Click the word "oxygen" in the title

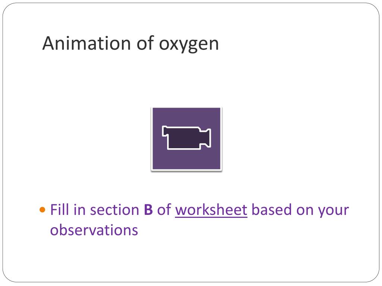[x=189, y=45]
